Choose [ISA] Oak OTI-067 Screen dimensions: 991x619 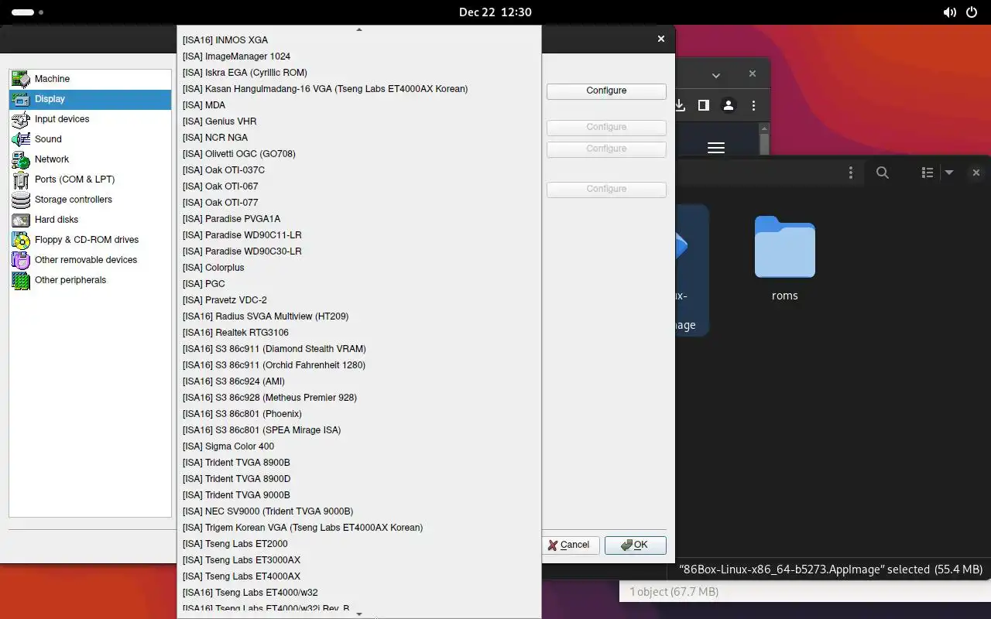[358, 186]
